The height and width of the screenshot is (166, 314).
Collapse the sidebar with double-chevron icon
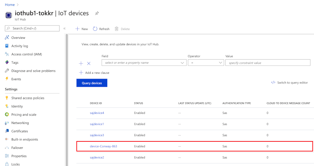(64, 28)
